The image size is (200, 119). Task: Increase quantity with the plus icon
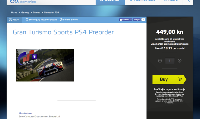[x=179, y=61]
